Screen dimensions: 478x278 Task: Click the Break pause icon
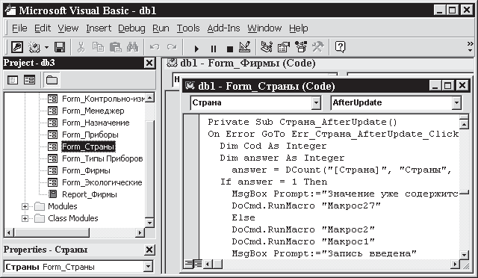214,49
